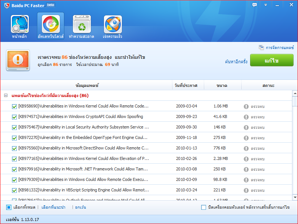This screenshot has width=298, height=224.
Task: Click เลือกที่แนะนำ link
Action: pos(53,207)
